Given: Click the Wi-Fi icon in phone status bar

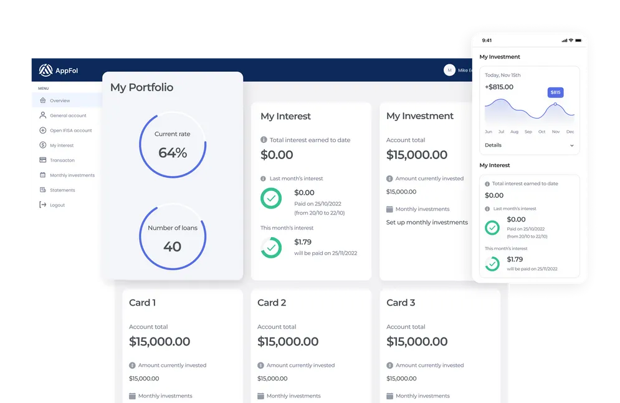Looking at the screenshot, I should coord(571,41).
